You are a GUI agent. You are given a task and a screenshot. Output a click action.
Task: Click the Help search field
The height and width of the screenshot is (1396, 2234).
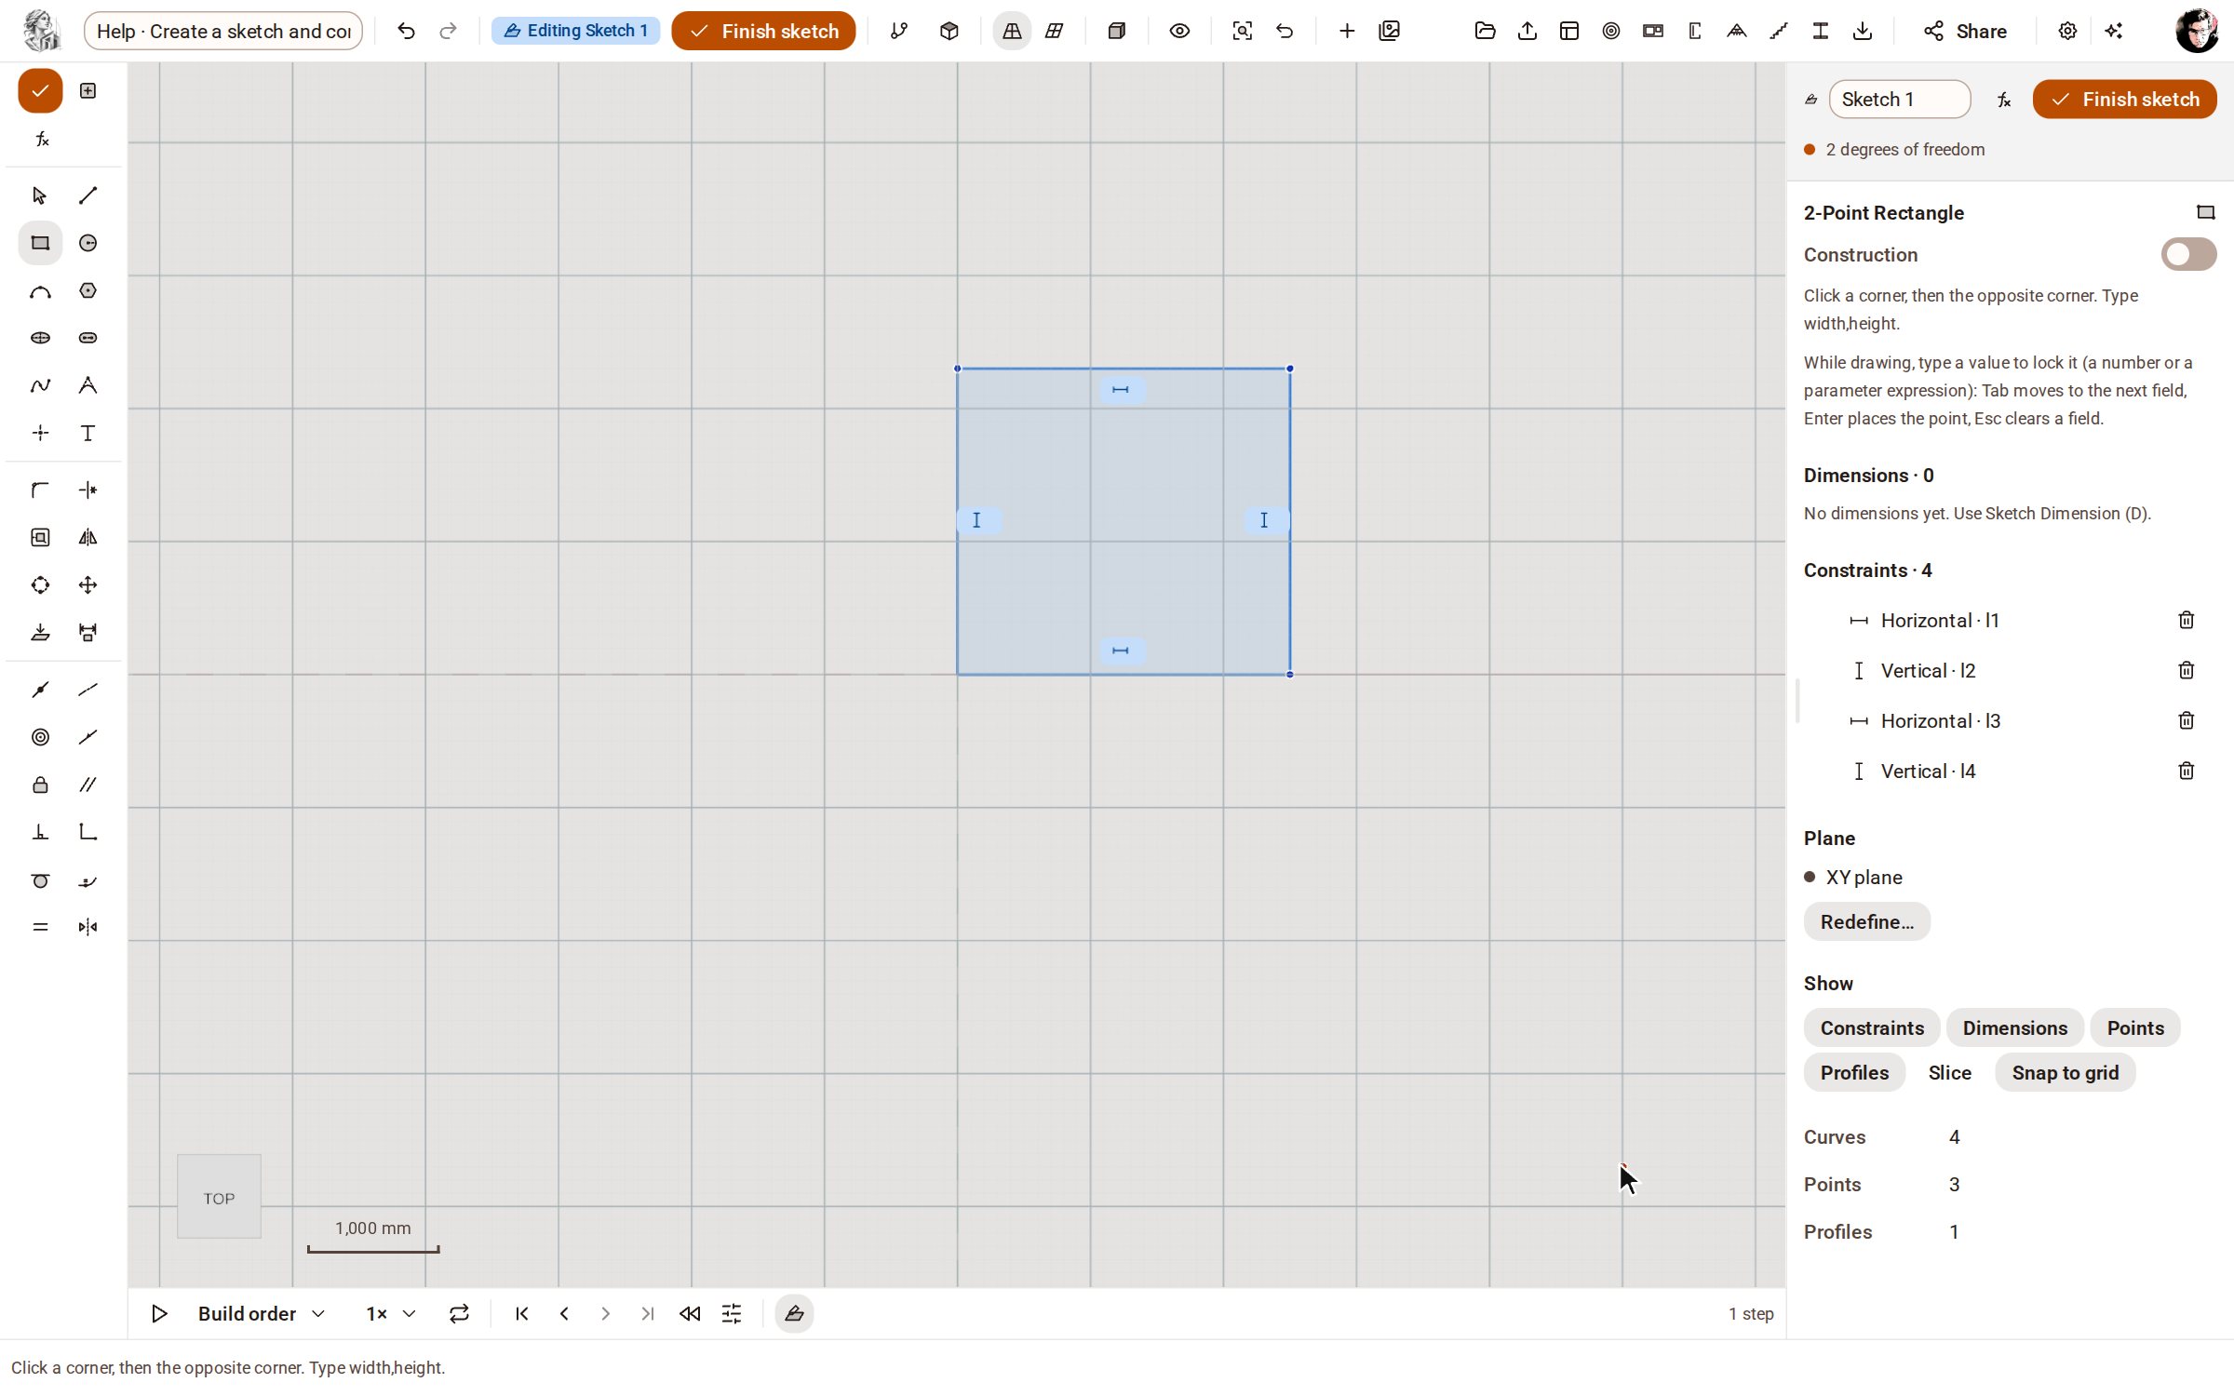click(x=223, y=31)
